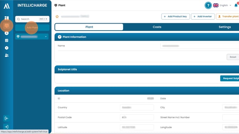This screenshot has width=239, height=134.
Task: Click the Intellicharge logo icon
Action: click(x=6, y=6)
